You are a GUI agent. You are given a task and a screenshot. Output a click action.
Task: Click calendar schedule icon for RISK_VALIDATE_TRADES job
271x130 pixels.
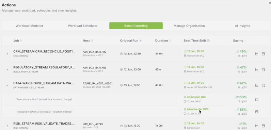[x=263, y=126]
